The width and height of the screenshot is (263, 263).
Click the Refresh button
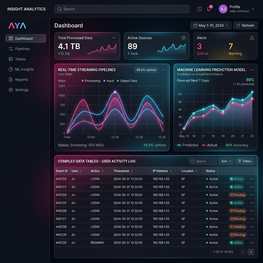pyautogui.click(x=245, y=25)
